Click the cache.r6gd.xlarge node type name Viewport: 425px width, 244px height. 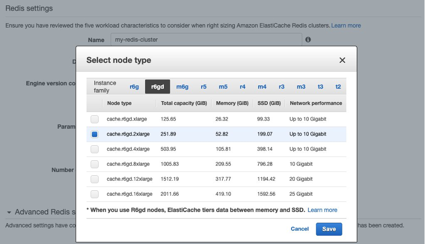click(x=127, y=119)
